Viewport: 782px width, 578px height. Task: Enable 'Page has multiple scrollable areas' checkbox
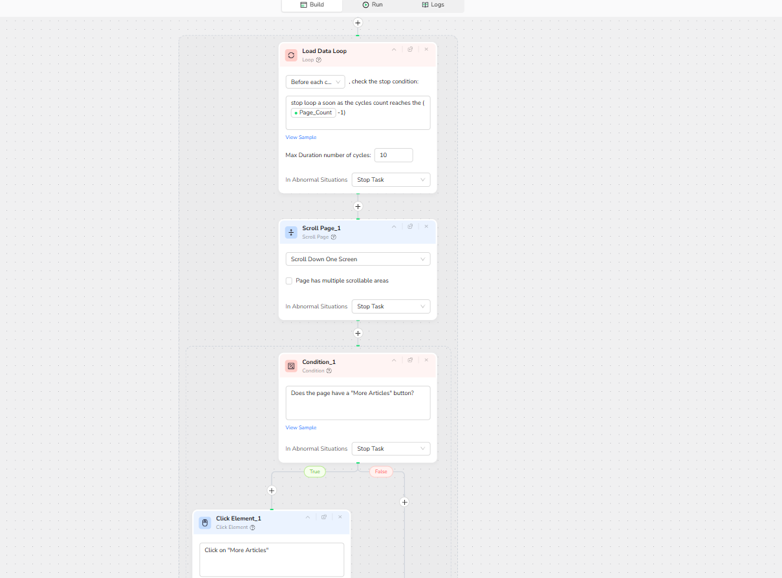(x=289, y=281)
